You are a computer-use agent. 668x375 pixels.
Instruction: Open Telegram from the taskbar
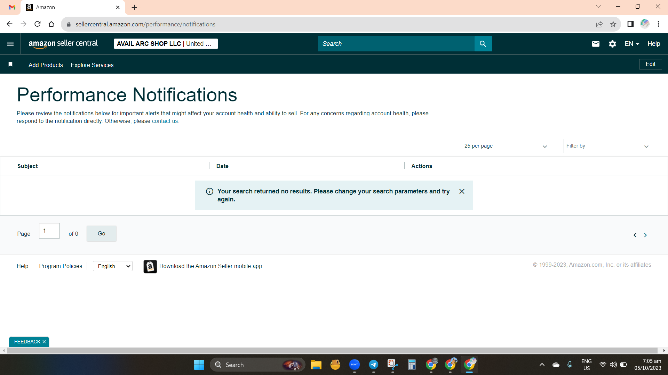point(374,365)
